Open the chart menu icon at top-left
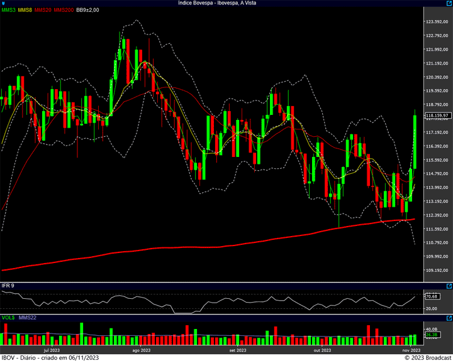The image size is (453, 361). (4, 3)
